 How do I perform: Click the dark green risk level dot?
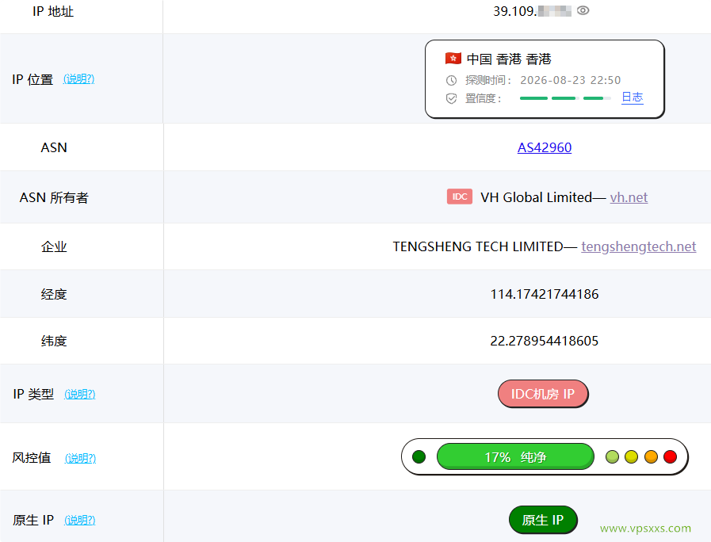[419, 456]
